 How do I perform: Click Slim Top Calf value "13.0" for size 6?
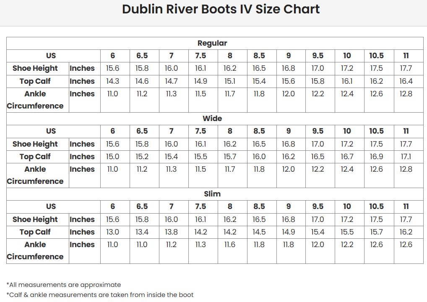tap(112, 232)
